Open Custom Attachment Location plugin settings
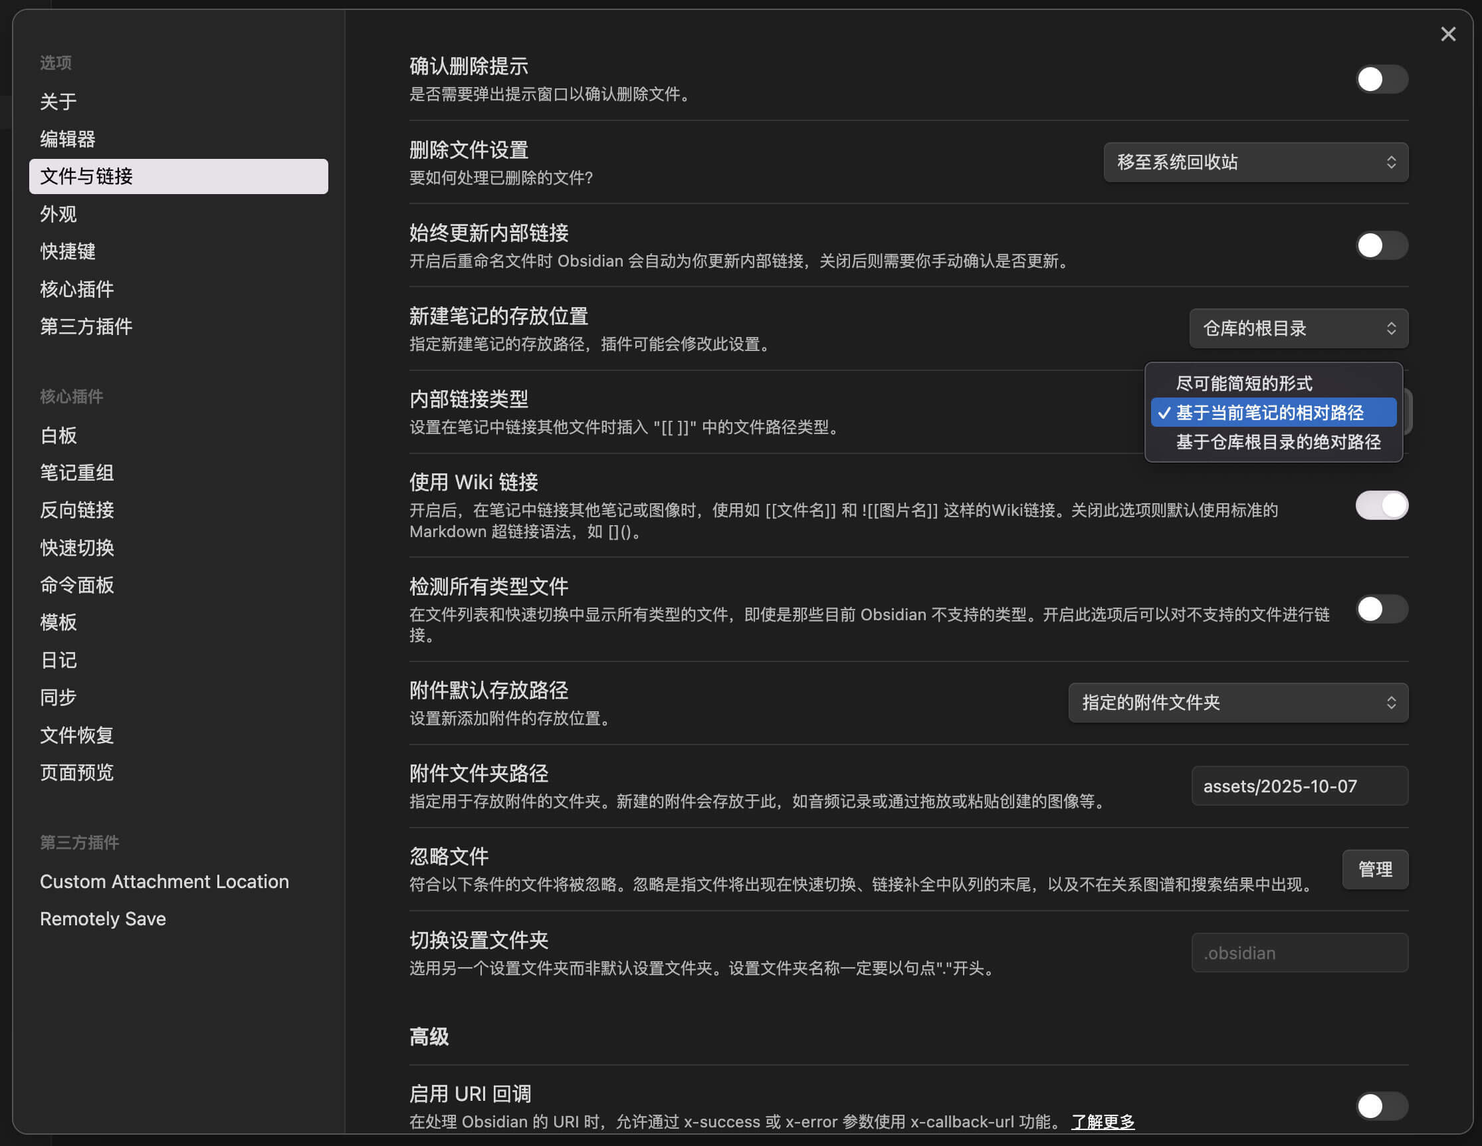1482x1146 pixels. 164,881
